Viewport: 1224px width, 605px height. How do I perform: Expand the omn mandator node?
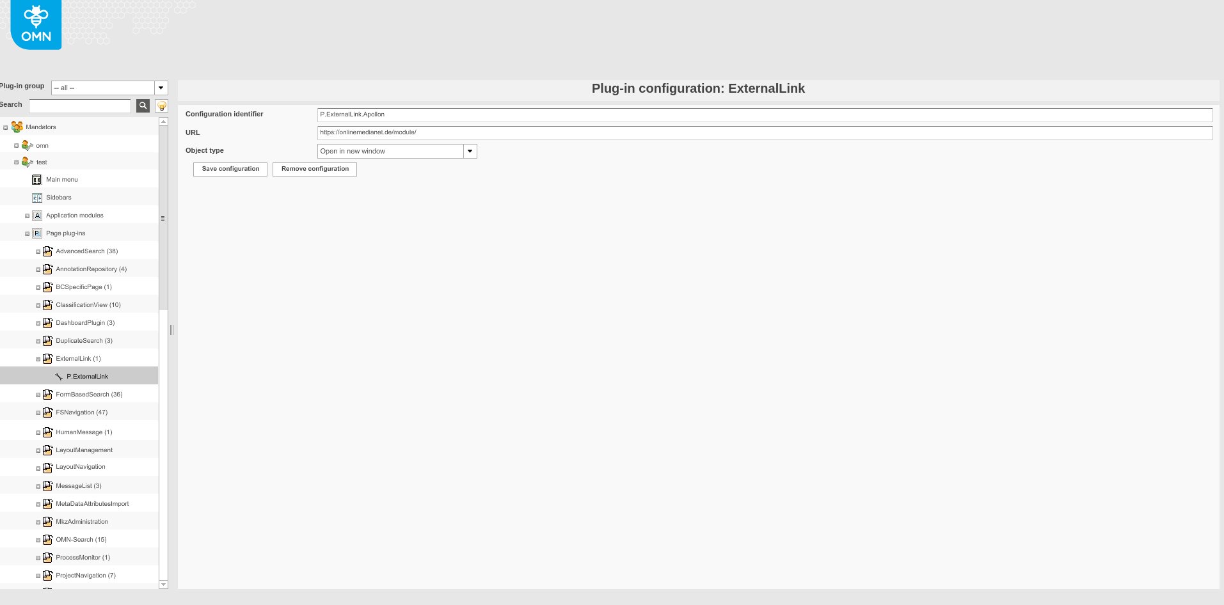[x=17, y=146]
